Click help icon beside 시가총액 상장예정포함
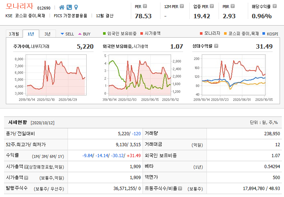The width and height of the screenshot is (284, 197). click(26, 167)
